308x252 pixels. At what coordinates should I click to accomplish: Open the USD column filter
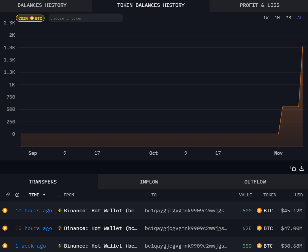(x=290, y=195)
